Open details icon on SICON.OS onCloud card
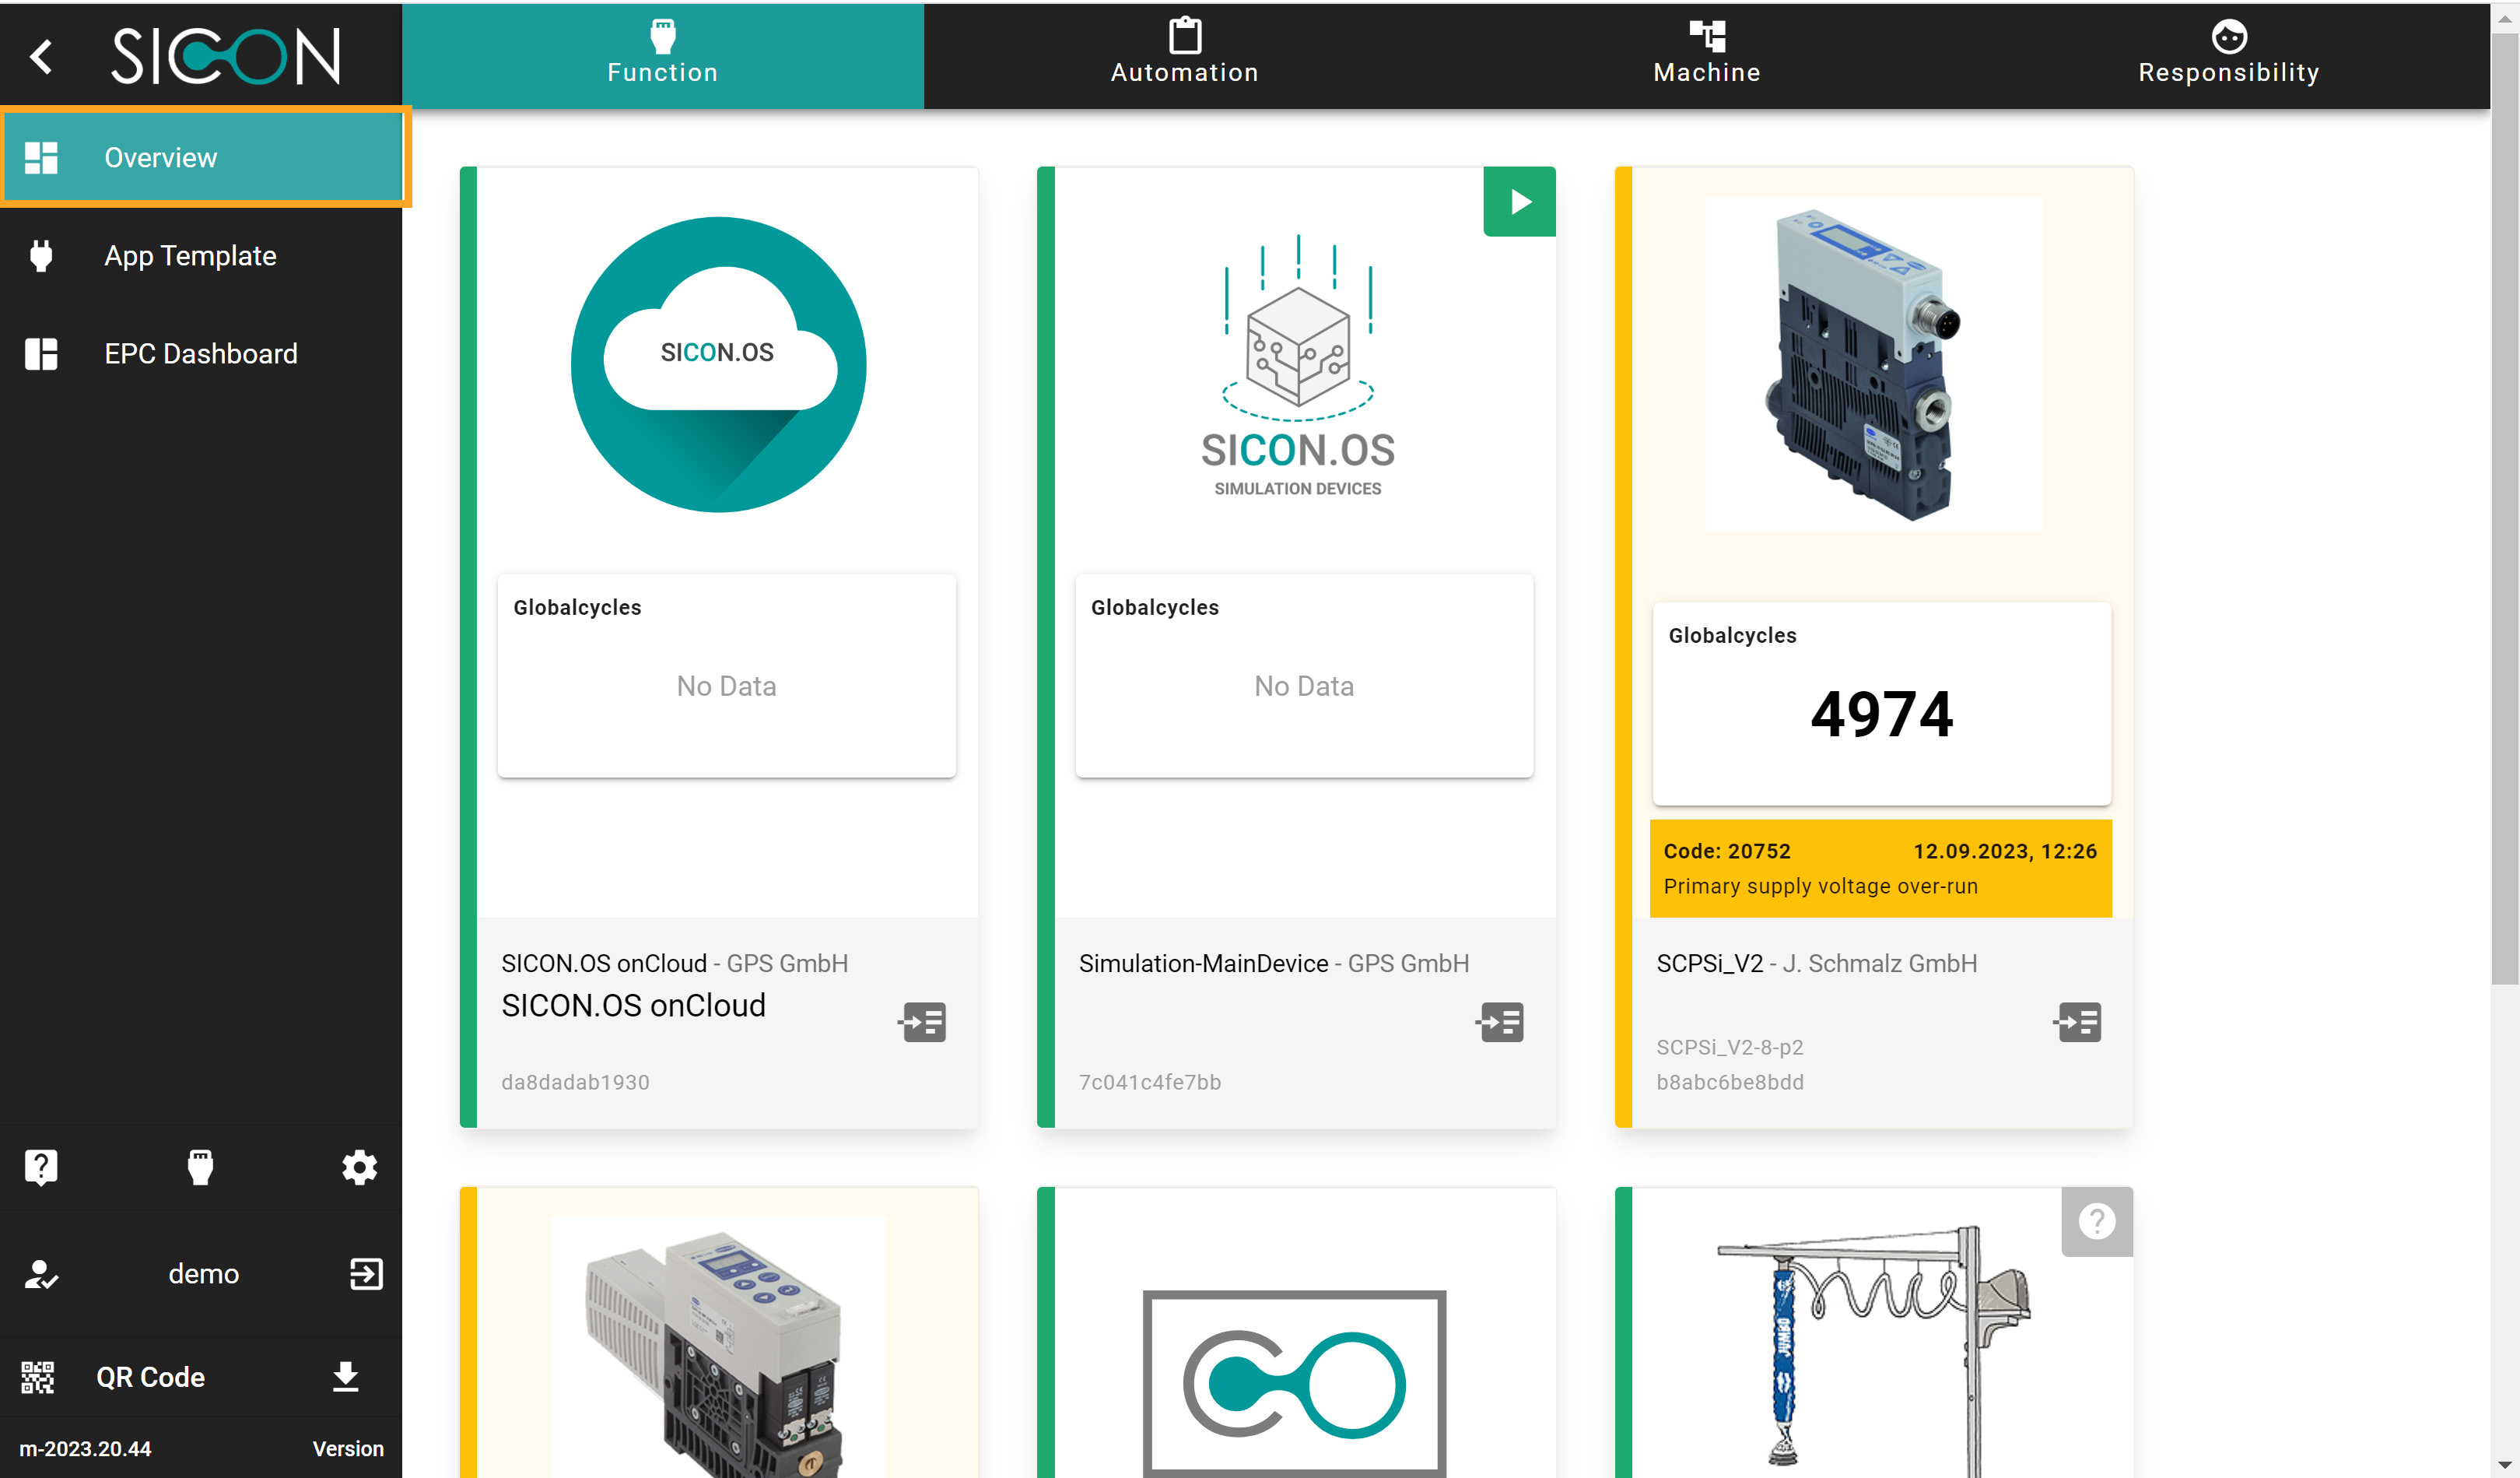Viewport: 2520px width, 1478px height. (x=923, y=1022)
